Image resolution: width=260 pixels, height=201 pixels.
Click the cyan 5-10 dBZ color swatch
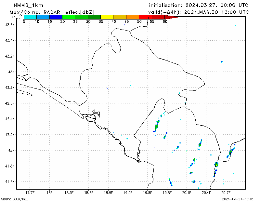[x=30, y=17]
